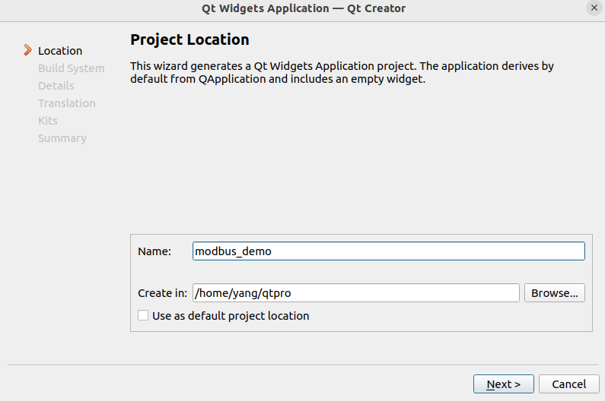Click the Qt Widgets Application title bar

coord(303,8)
